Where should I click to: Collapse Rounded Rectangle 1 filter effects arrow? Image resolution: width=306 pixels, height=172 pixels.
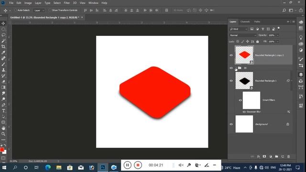(x=292, y=81)
